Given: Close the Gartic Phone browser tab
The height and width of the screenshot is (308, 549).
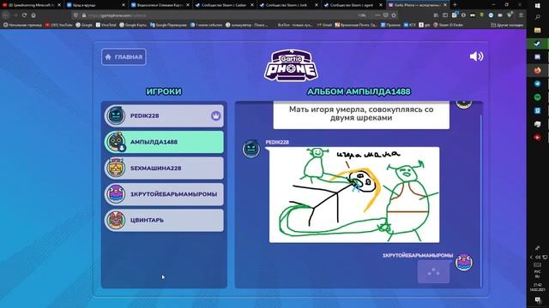Looking at the screenshot, I should tap(445, 5).
